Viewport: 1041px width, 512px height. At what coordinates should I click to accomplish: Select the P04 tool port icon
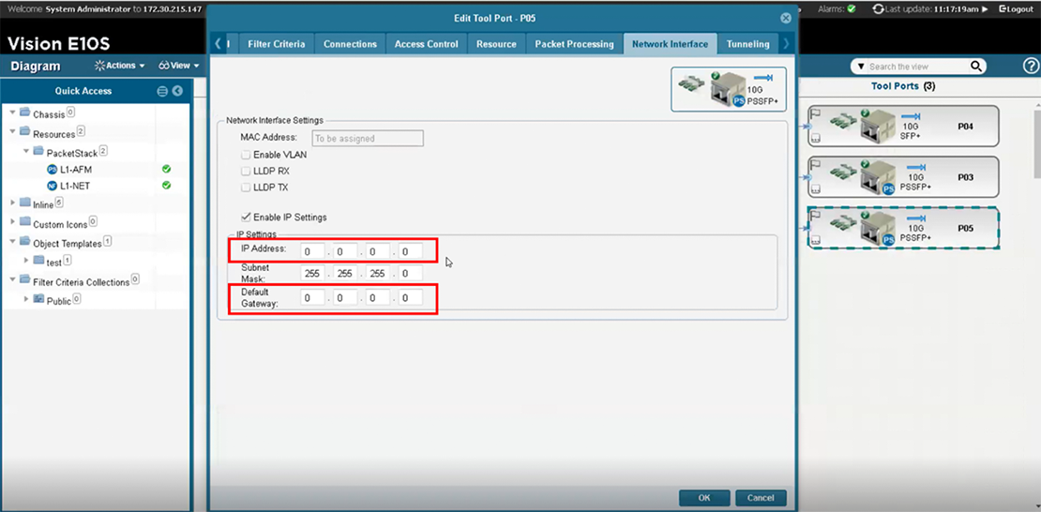coord(880,125)
